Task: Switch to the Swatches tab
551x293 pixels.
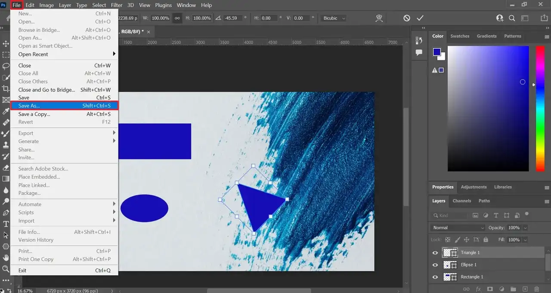Action: point(460,36)
